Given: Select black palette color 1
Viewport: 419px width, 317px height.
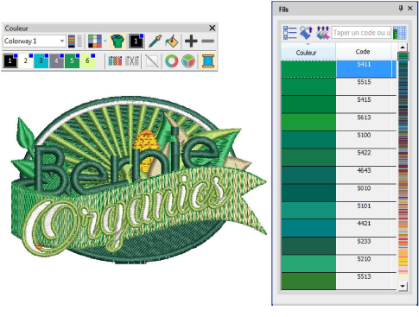Looking at the screenshot, I should [x=10, y=60].
